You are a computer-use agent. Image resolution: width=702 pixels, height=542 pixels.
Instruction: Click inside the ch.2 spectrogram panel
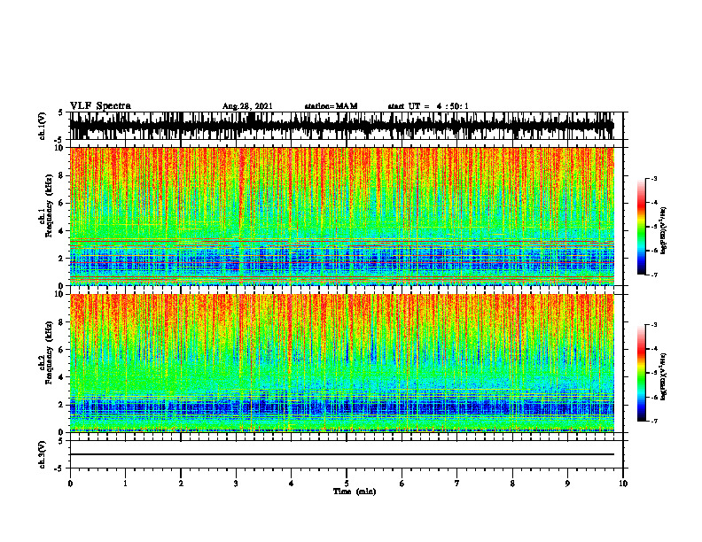[x=342, y=363]
